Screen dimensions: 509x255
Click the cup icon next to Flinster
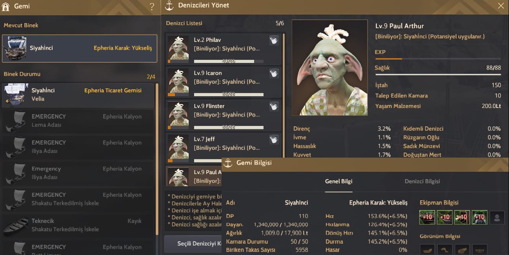(x=274, y=106)
